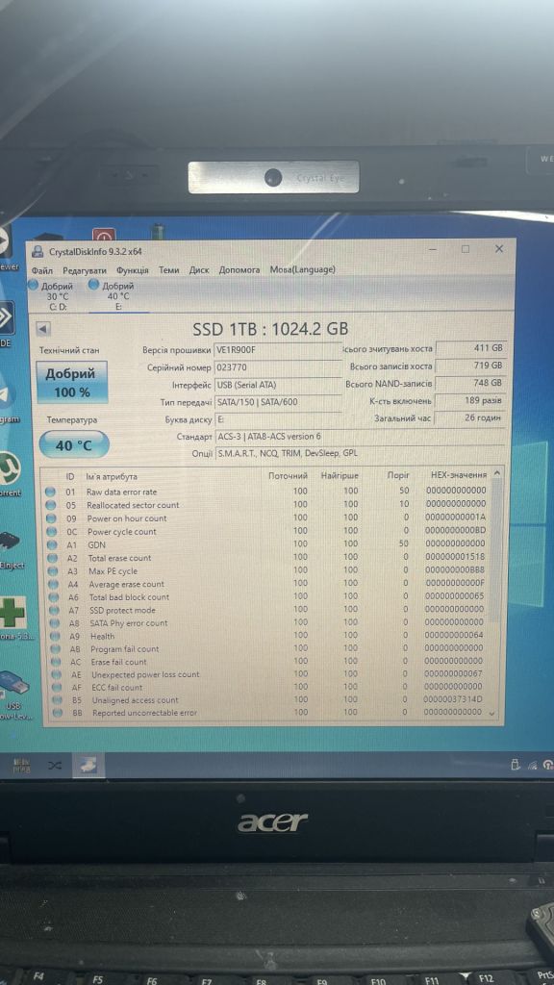Click the status circle for Reallocated sector count

pos(51,505)
